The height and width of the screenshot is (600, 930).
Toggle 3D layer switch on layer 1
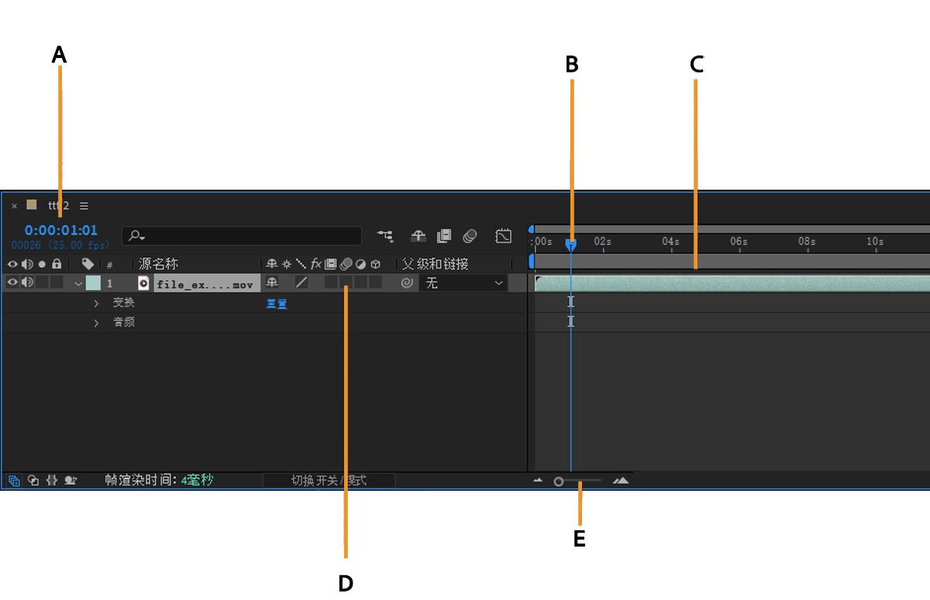coord(376,283)
